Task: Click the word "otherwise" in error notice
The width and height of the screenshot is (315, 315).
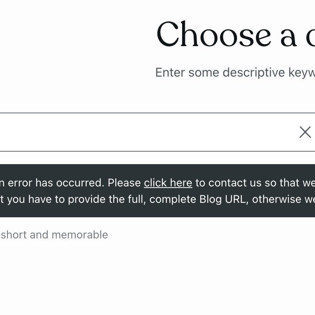Action: click(276, 199)
